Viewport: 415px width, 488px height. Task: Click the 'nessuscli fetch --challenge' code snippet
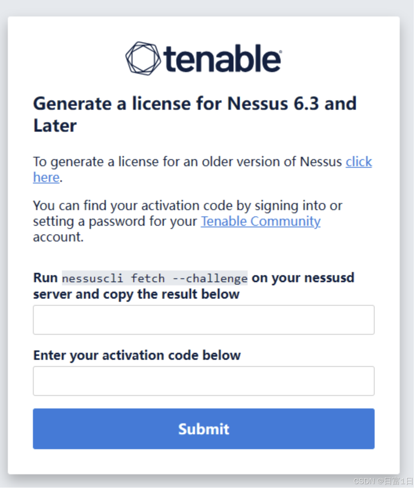(155, 278)
